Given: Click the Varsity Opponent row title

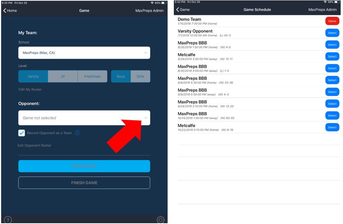Looking at the screenshot, I should click(x=195, y=31).
